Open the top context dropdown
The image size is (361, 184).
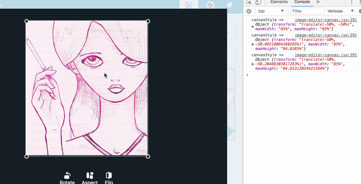[271, 11]
